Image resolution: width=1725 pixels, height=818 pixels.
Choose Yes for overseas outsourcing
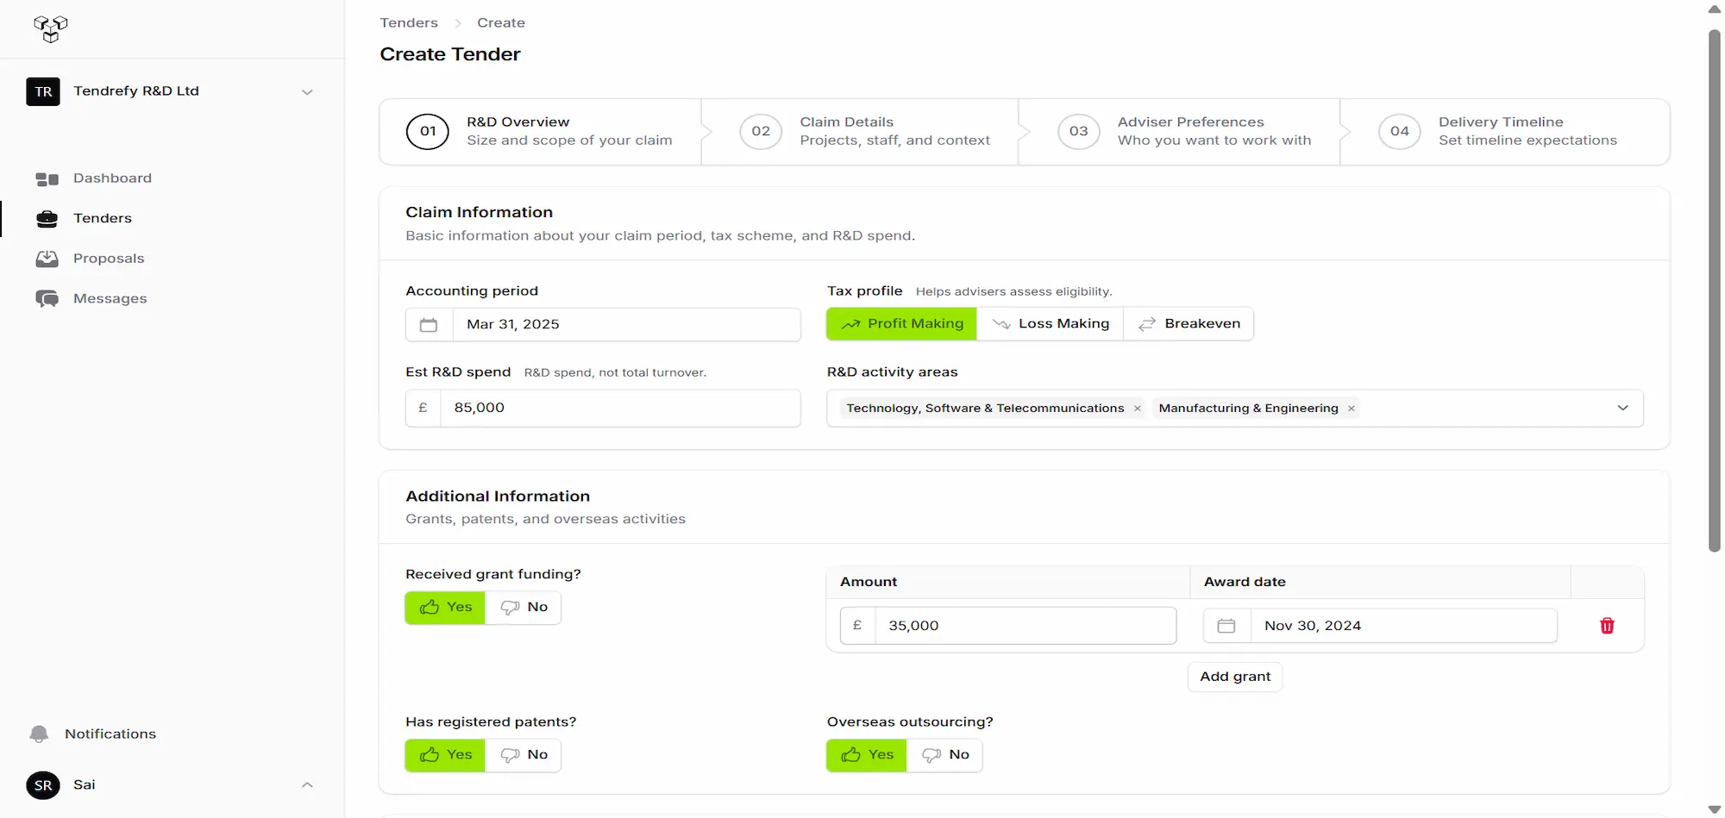867,755
